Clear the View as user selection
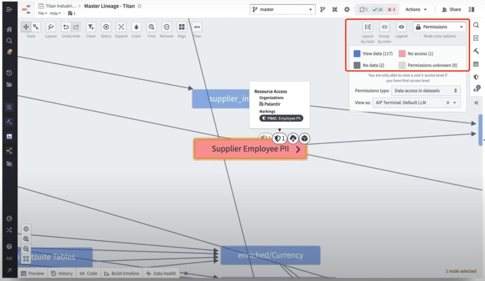 coord(448,103)
